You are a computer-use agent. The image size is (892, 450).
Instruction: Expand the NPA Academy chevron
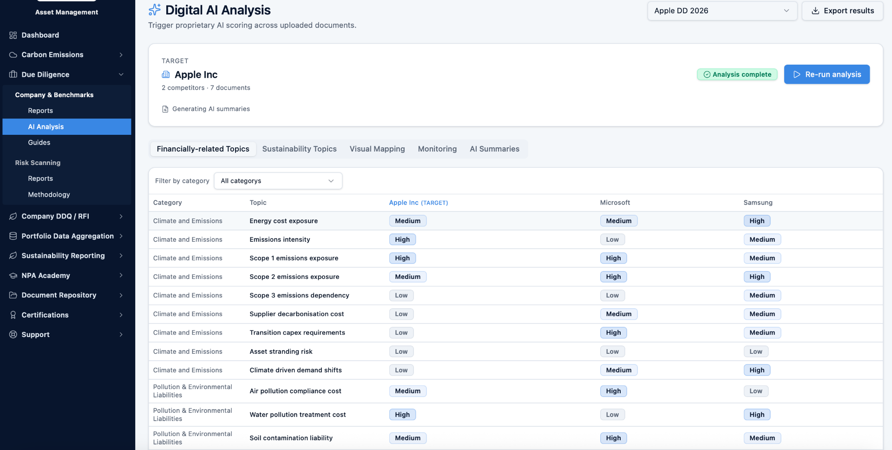tap(121, 276)
